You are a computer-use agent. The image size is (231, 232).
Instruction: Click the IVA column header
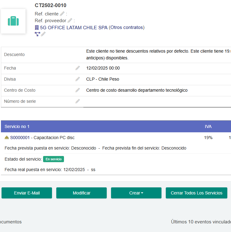pyautogui.click(x=208, y=126)
